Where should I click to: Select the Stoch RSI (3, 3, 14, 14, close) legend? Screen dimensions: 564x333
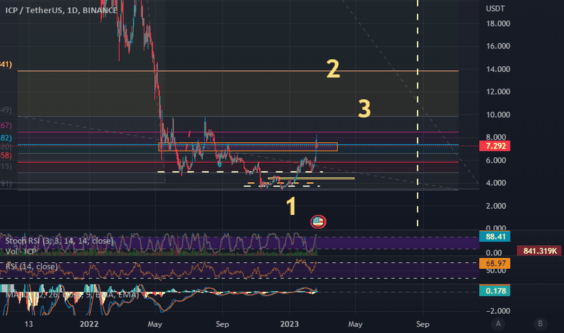coord(59,241)
